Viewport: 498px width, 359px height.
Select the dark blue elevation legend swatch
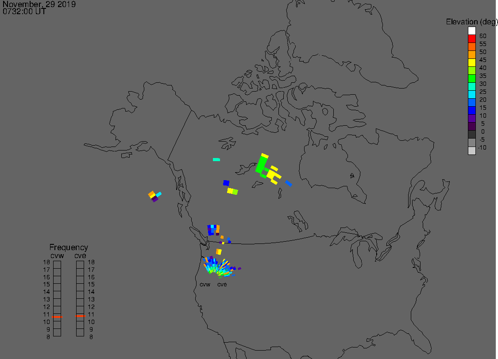tap(471, 110)
